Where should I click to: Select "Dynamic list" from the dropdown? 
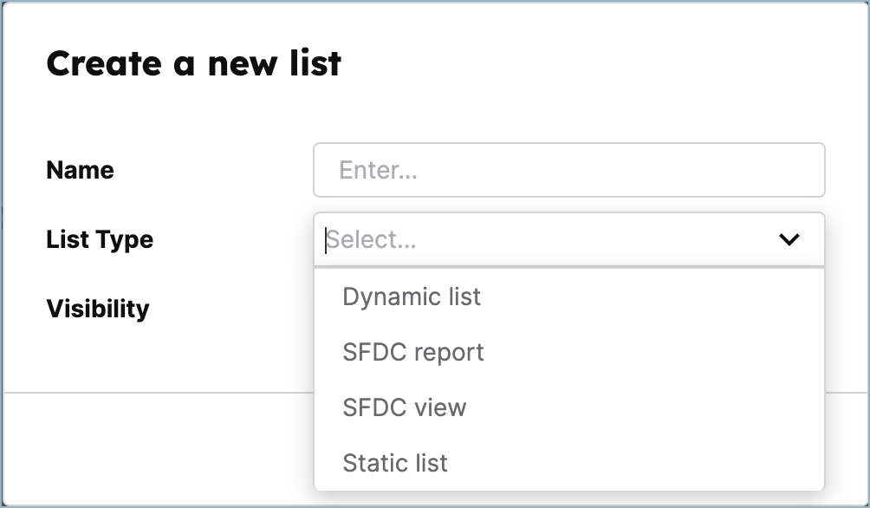[412, 296]
